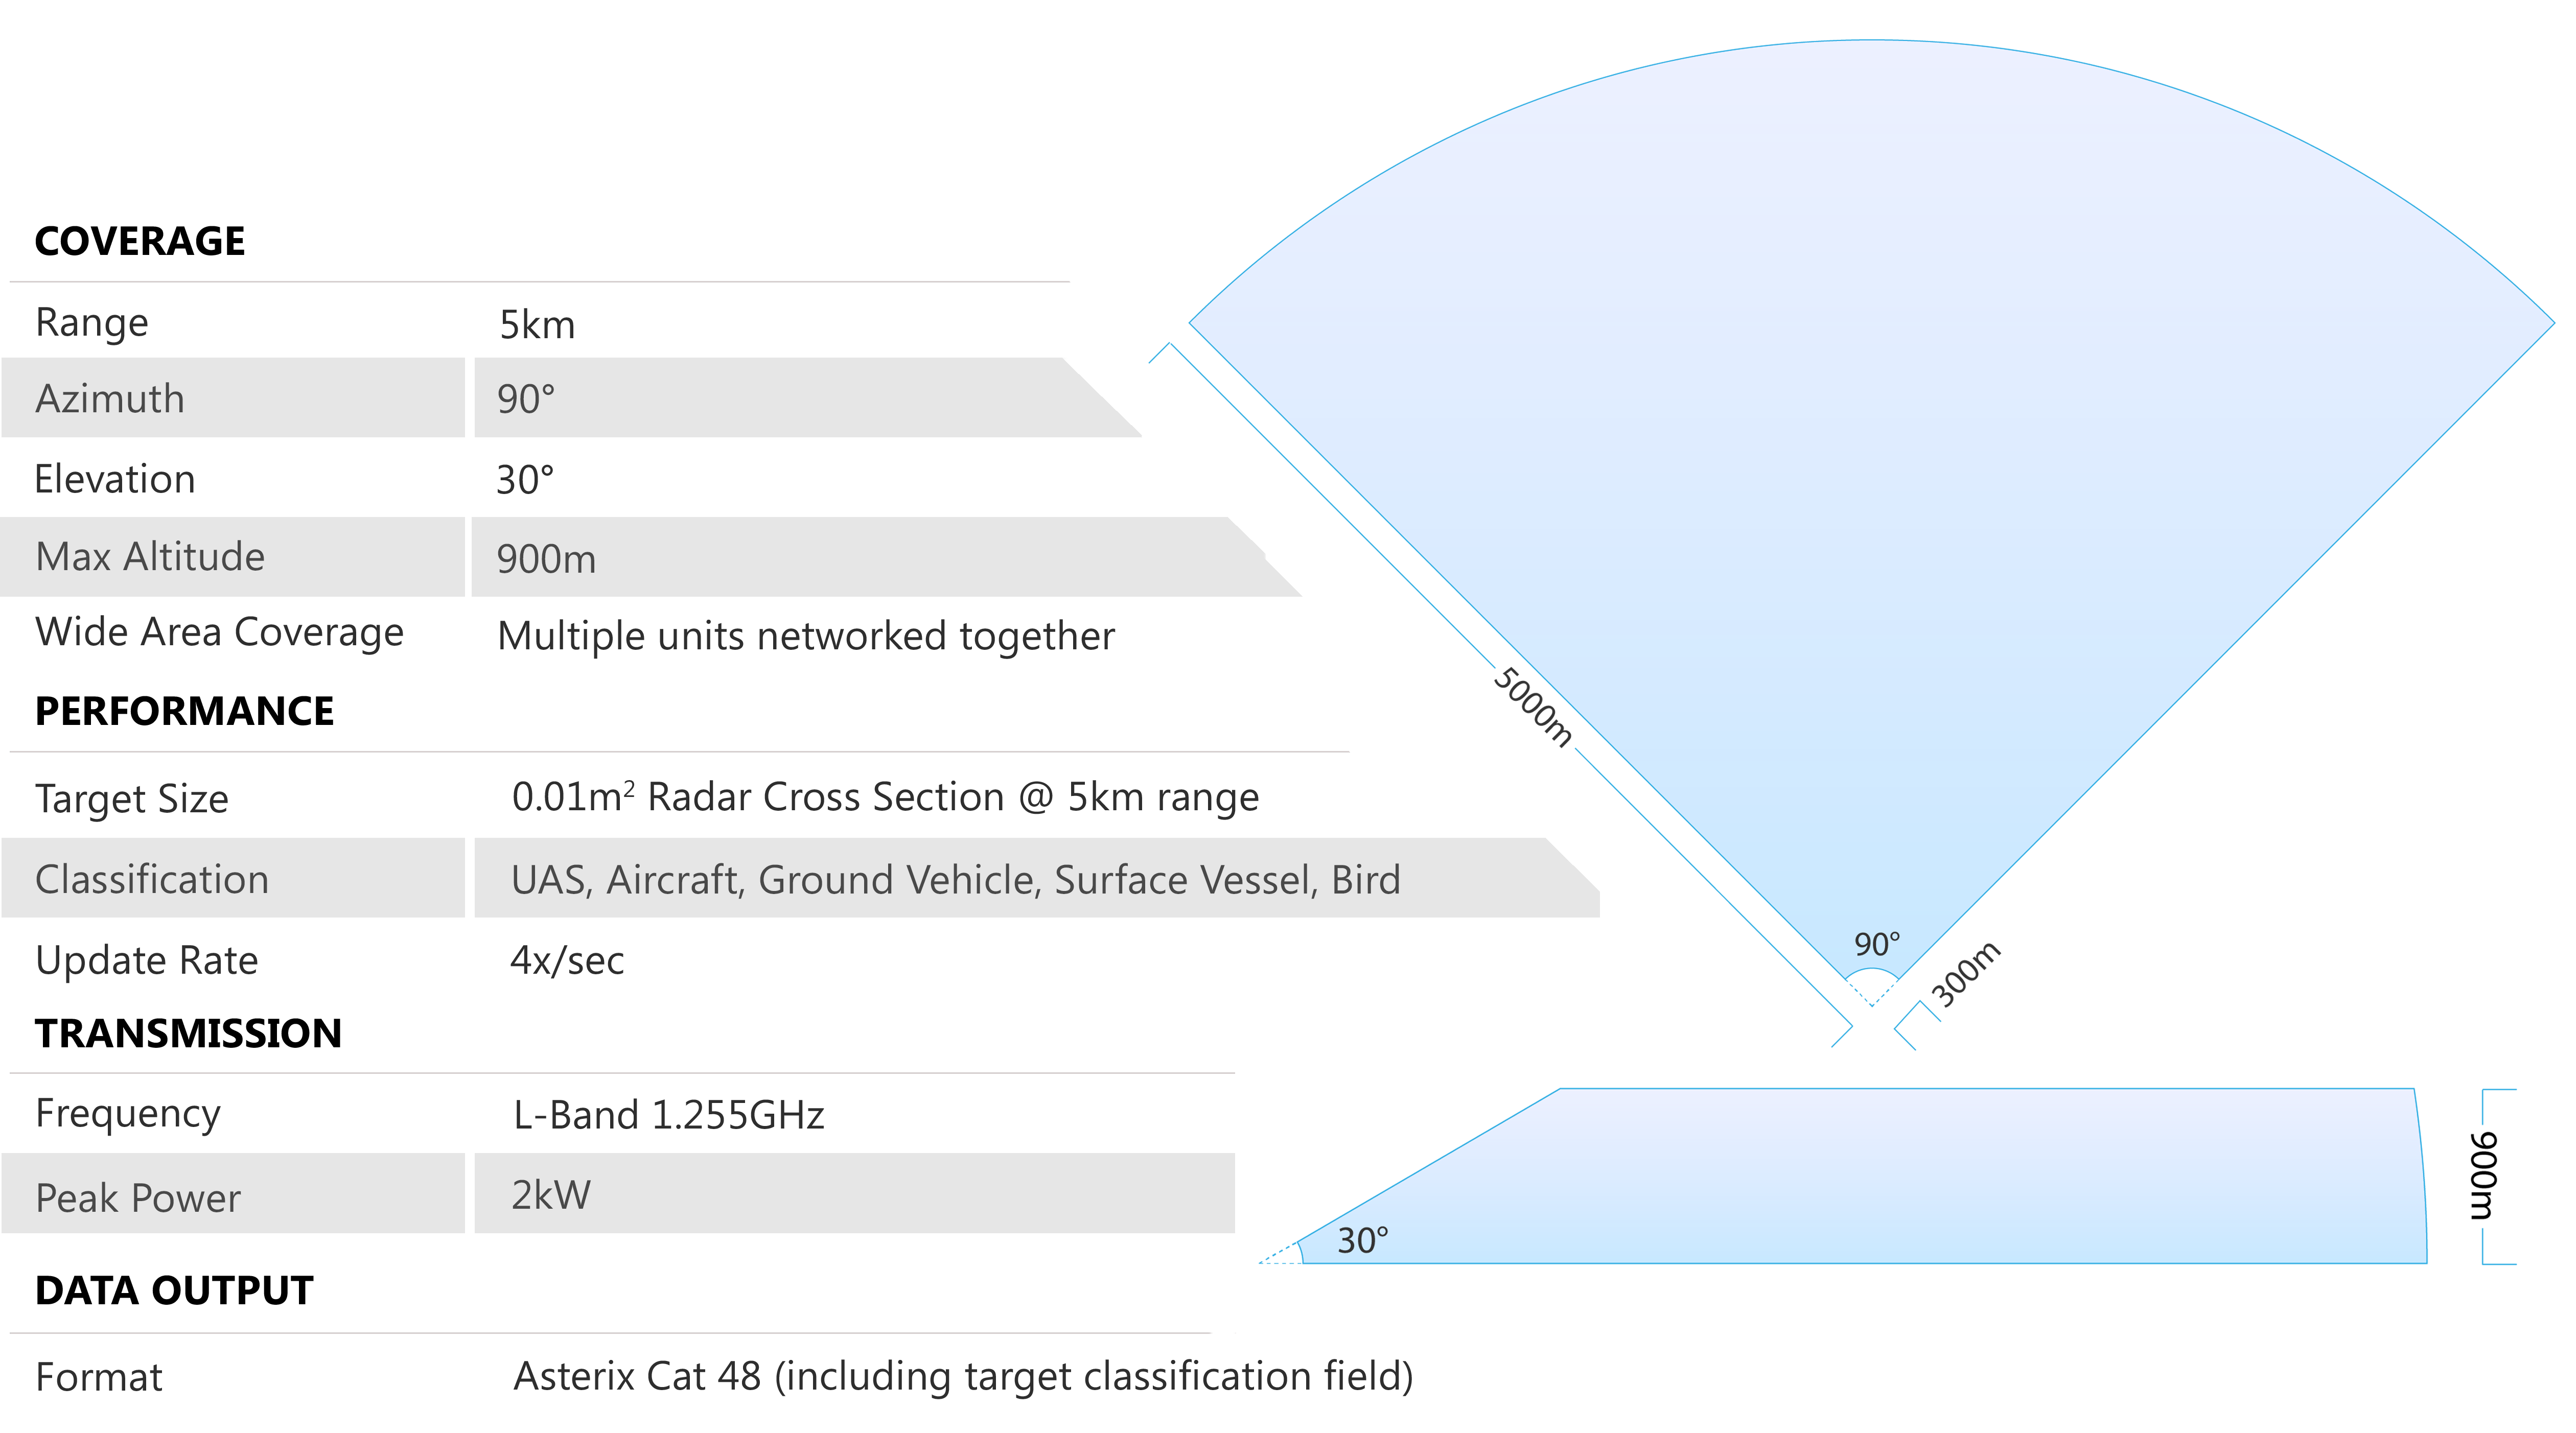
Task: Select the Range row label
Action: (x=92, y=323)
